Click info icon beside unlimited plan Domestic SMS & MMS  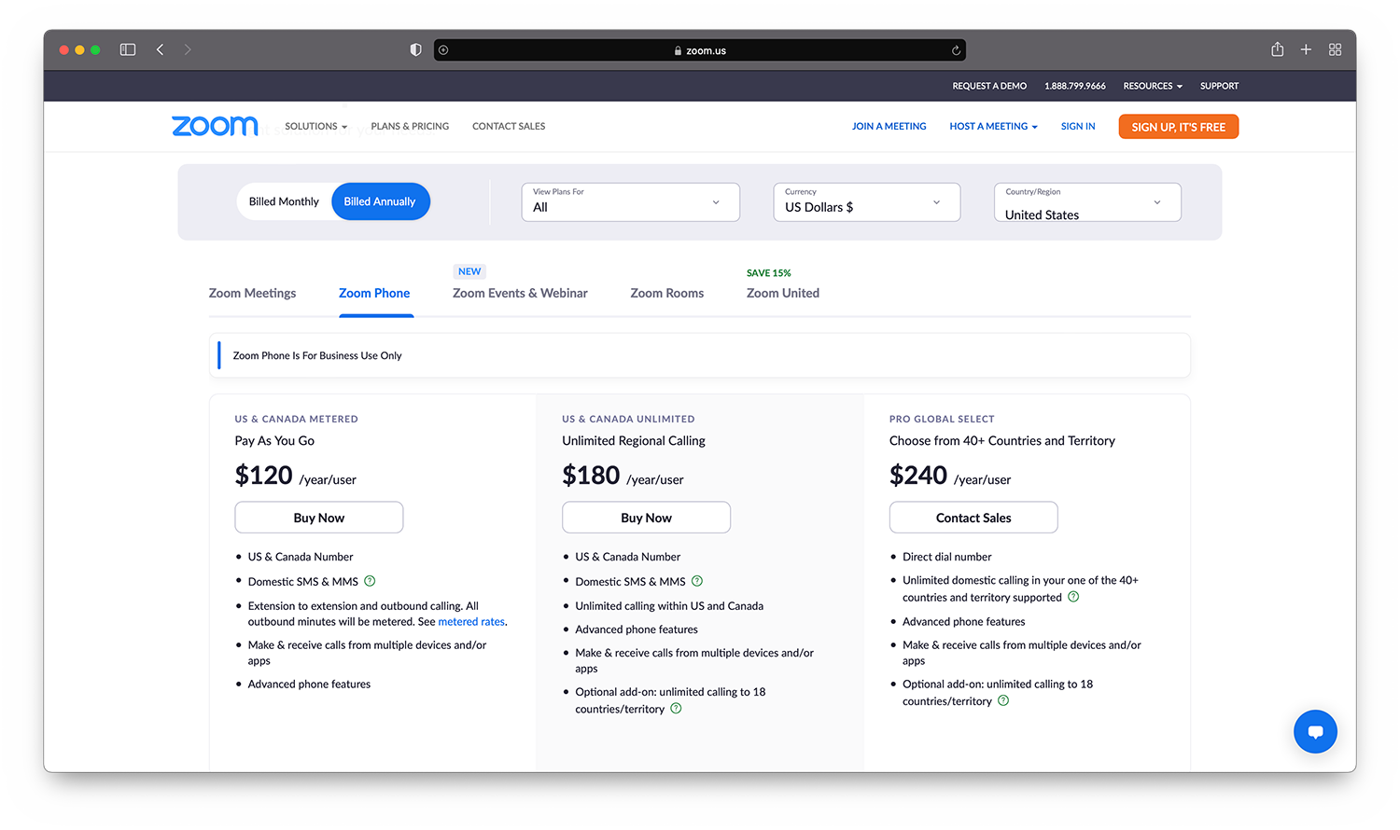coord(697,581)
